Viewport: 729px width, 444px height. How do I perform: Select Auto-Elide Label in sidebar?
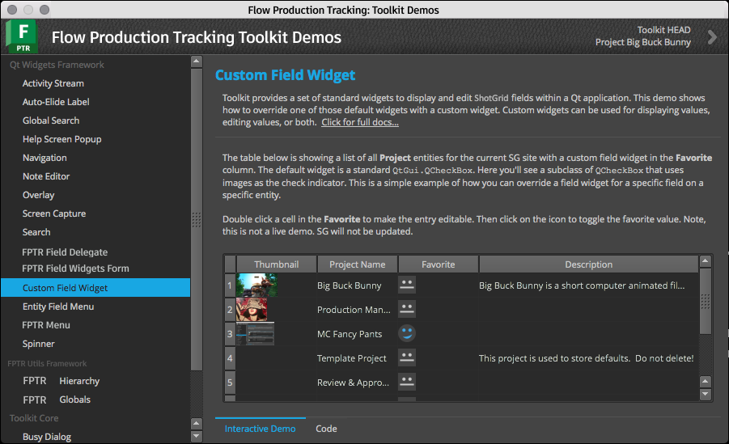tap(56, 102)
